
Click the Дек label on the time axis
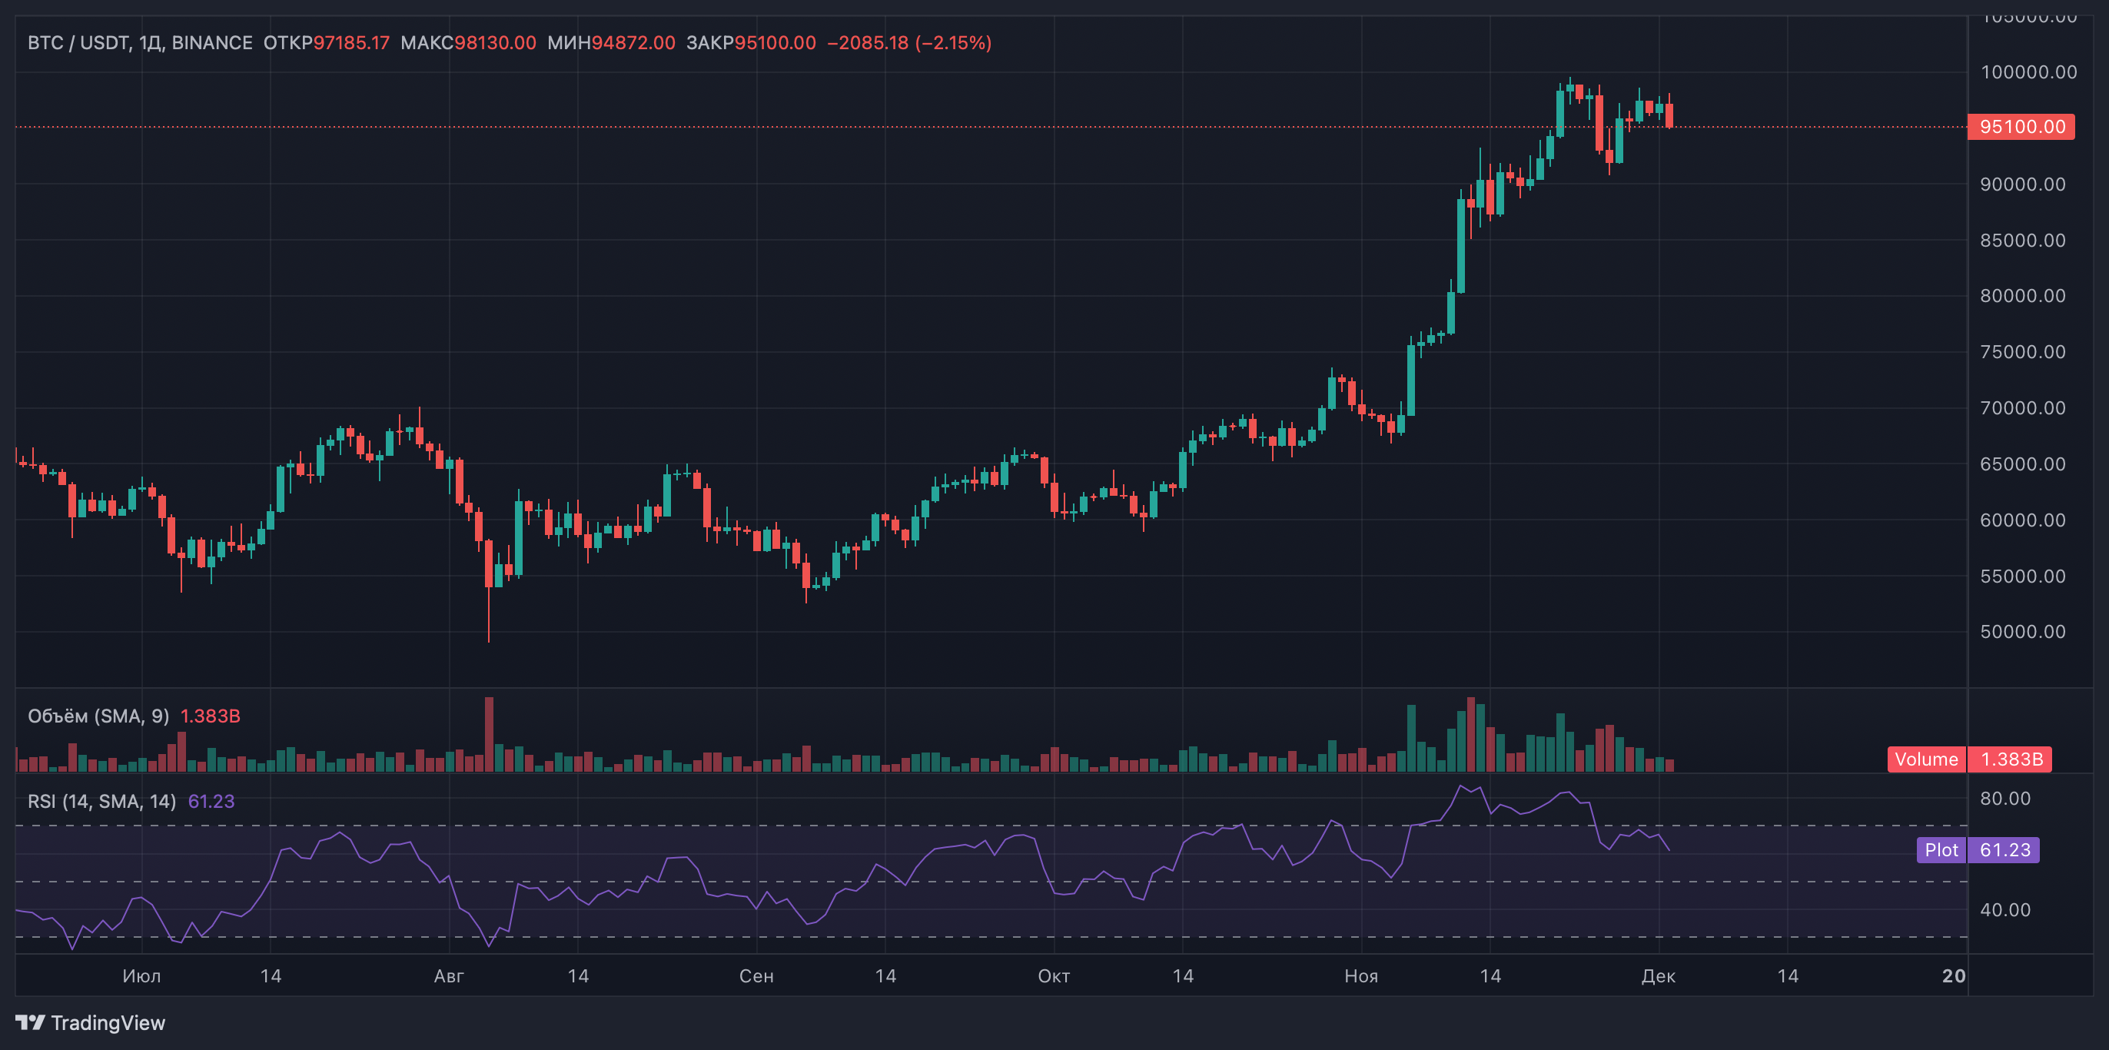coord(1659,976)
